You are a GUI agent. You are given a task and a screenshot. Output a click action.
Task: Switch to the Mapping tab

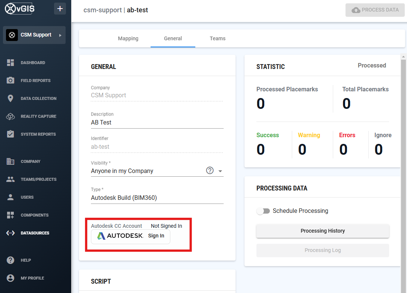[x=128, y=38]
